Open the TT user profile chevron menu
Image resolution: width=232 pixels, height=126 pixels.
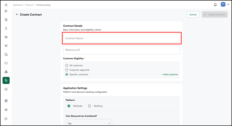(x=228, y=5)
